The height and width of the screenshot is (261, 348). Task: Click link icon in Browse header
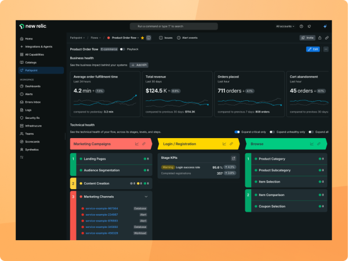(318, 144)
